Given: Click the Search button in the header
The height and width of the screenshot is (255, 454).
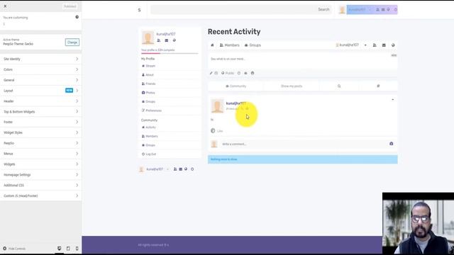Looking at the screenshot, I should [323, 9].
